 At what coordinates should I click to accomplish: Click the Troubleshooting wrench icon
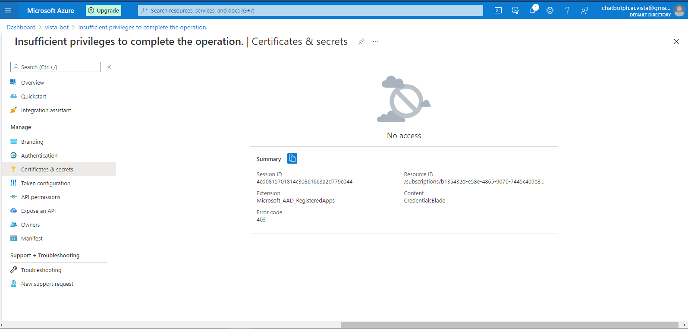point(13,270)
